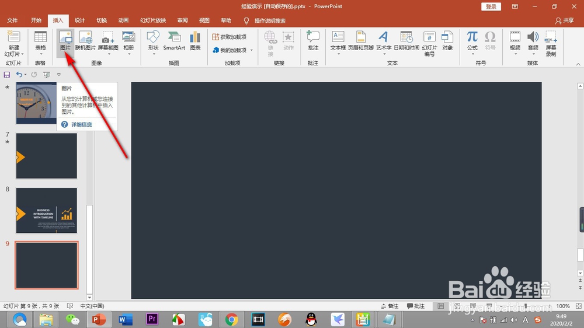Switch to the 幻灯片放映 (Slide Show) tab
Screen dimensions: 584x328
click(x=152, y=20)
